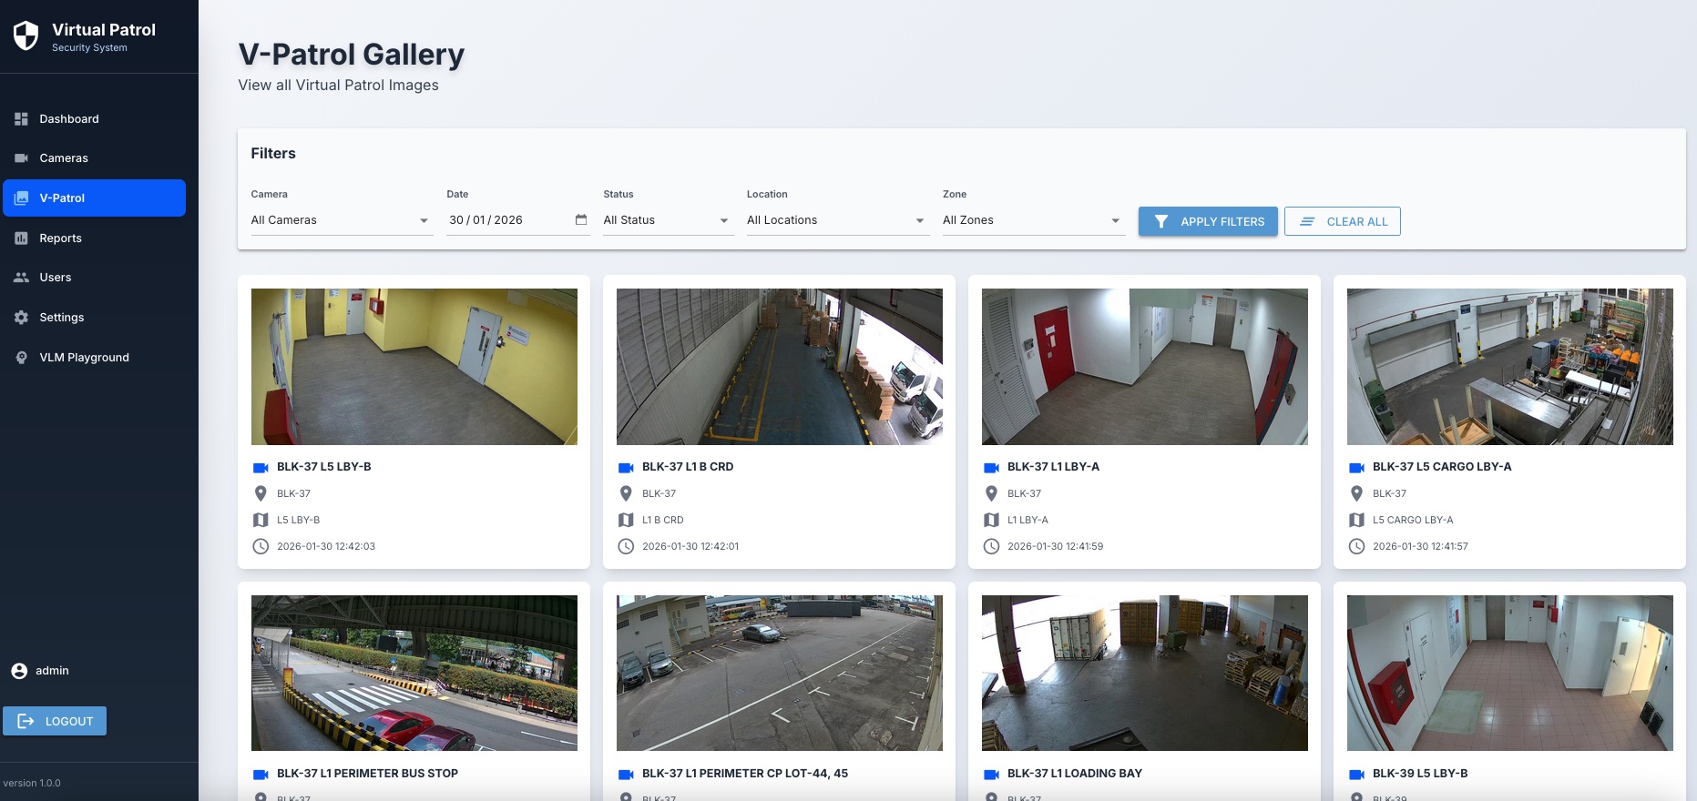Click the location pin icon on BLK-37 L1 B CRD card

(x=626, y=493)
